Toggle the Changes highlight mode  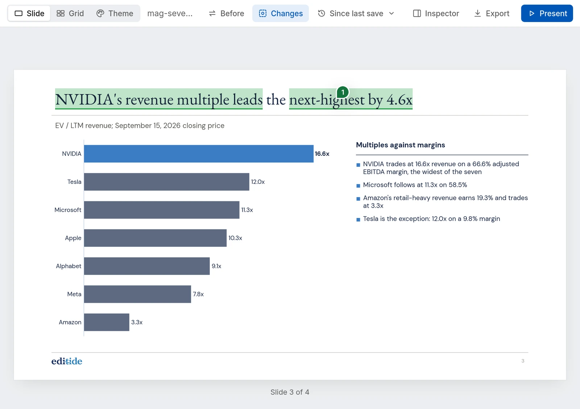point(281,13)
